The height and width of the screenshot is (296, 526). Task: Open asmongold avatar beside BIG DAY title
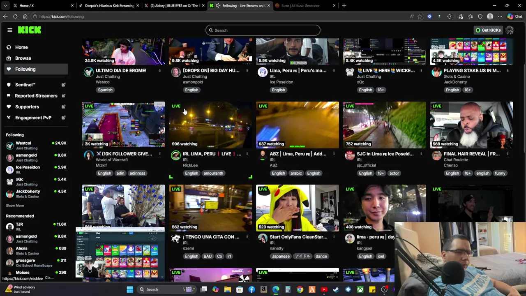click(176, 73)
